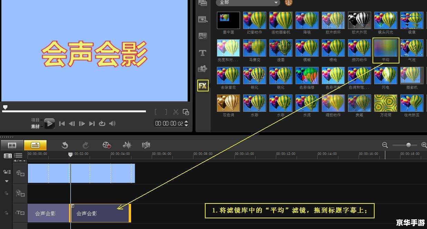Viewport: 427px width, 229px height.
Task: Switch preview to 项目 mode
Action: [36, 120]
